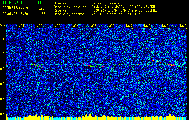This screenshot has width=189, height=120.
Task: Click time marker 1329
Action: [x=165, y=26]
